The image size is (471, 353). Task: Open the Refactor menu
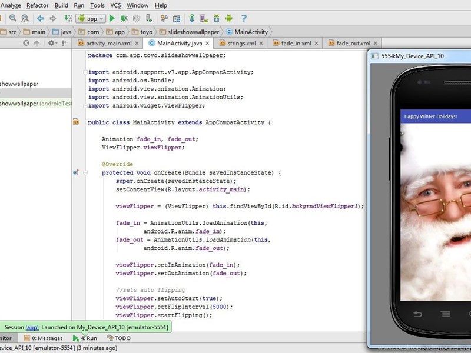pos(38,5)
